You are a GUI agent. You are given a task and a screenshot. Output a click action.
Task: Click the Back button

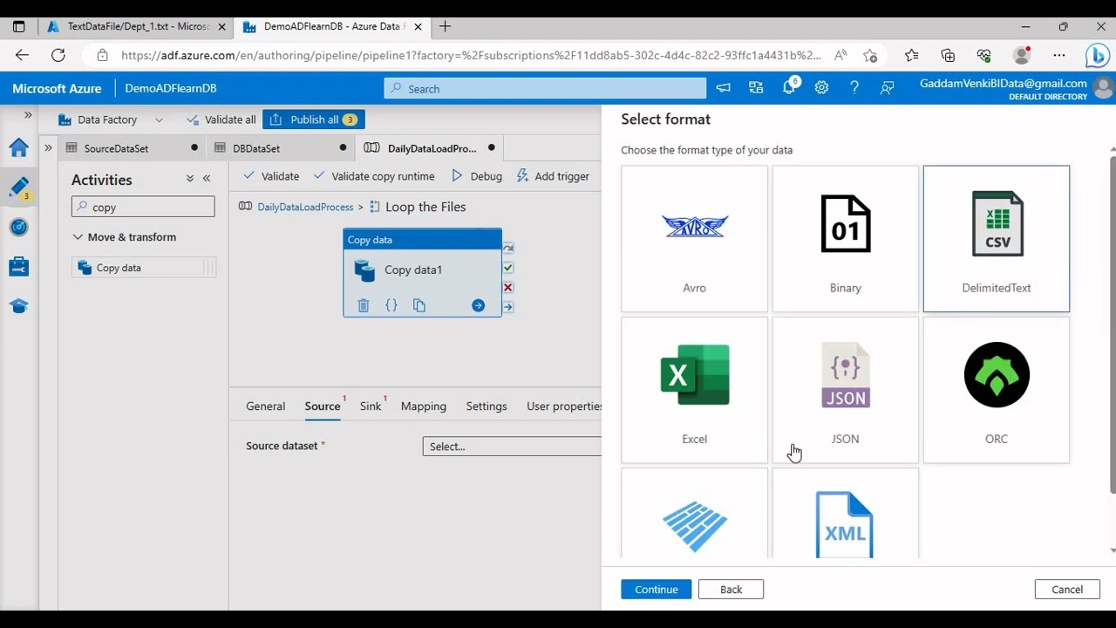(731, 590)
